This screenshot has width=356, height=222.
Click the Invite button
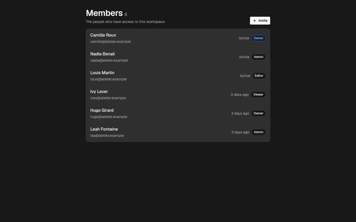point(260,21)
